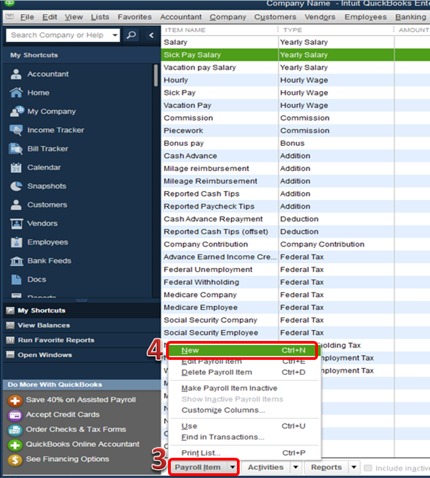
Task: Choose Use in the context menu
Action: click(243, 426)
